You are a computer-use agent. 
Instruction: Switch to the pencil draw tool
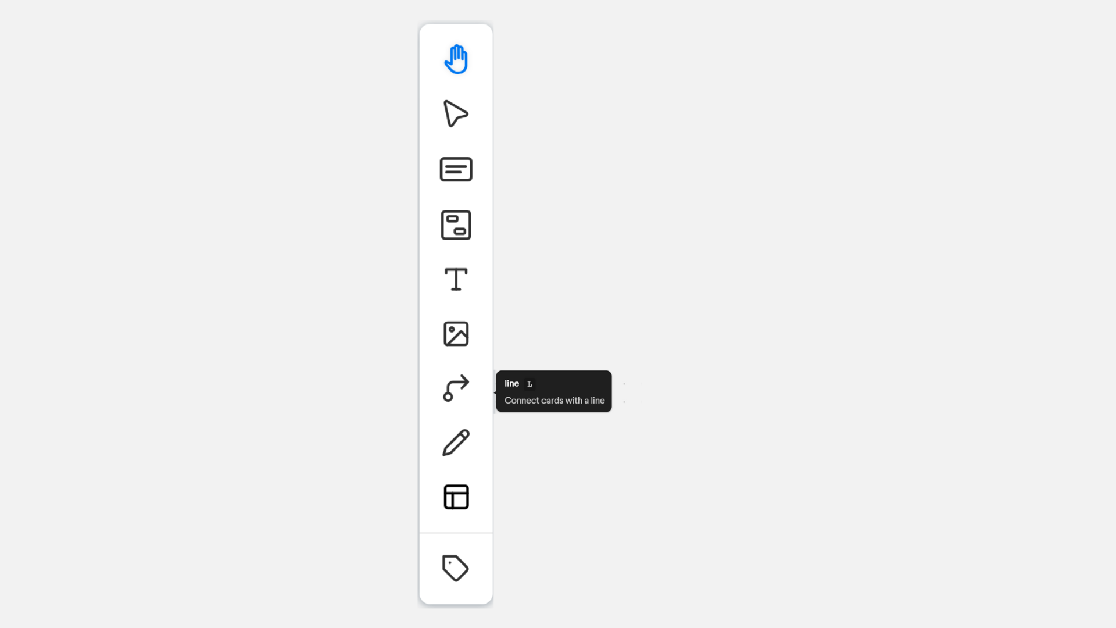pyautogui.click(x=456, y=443)
